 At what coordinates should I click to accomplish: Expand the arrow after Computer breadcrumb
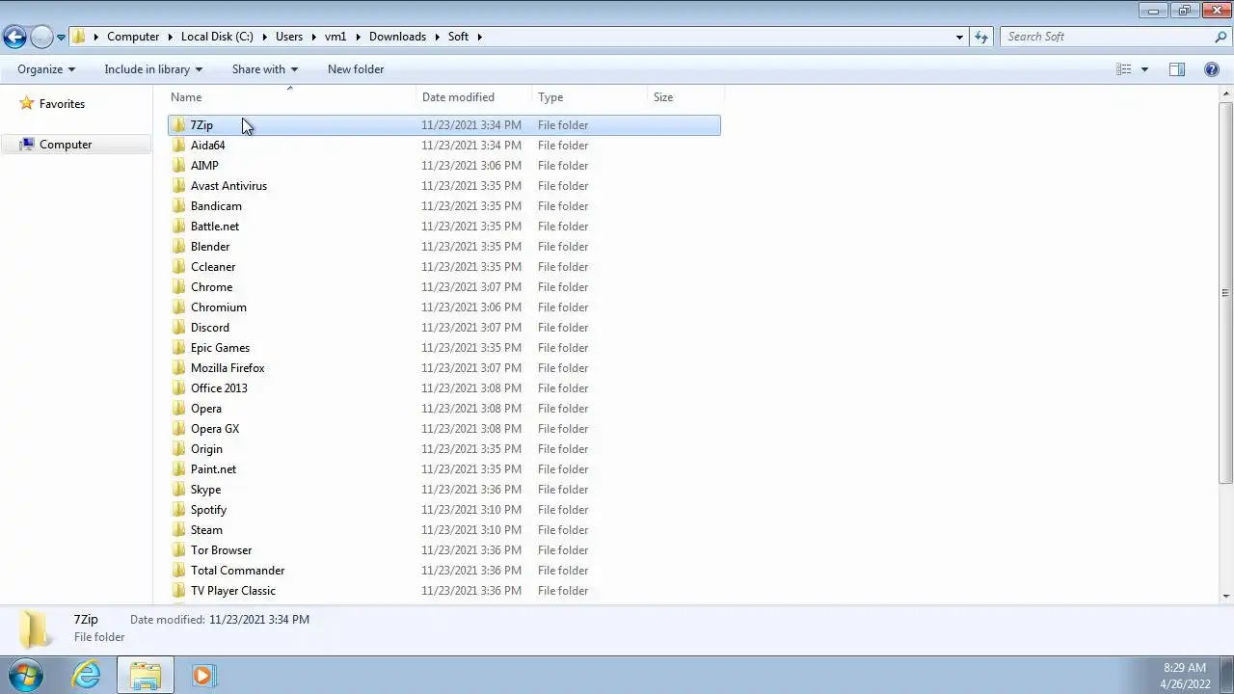[x=171, y=37]
